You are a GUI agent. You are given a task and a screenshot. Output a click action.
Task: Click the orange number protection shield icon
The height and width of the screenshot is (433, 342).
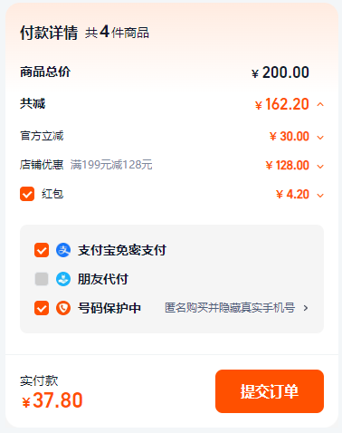pos(63,308)
